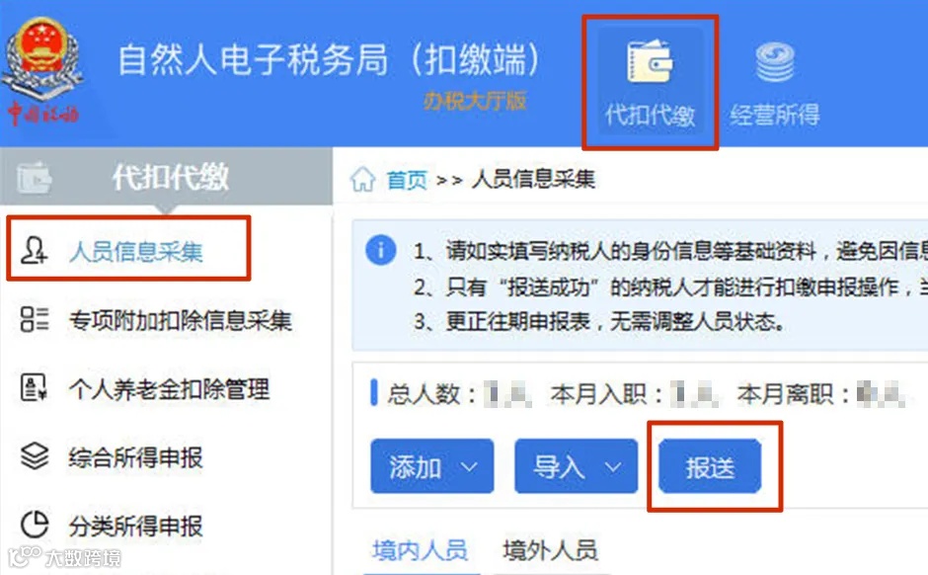Click the 综合所得申报 layers icon
Image resolution: width=928 pixels, height=575 pixels.
pos(35,456)
